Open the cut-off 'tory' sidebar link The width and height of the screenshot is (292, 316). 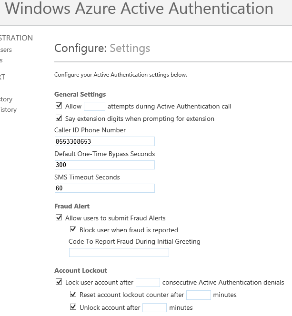(6, 99)
